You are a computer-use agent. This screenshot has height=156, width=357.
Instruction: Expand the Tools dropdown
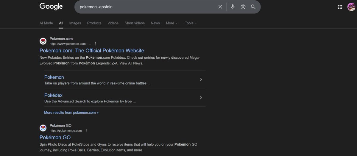(x=191, y=23)
